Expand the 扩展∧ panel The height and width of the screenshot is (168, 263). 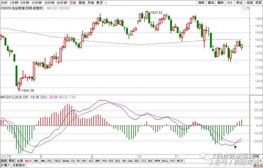tap(6, 165)
